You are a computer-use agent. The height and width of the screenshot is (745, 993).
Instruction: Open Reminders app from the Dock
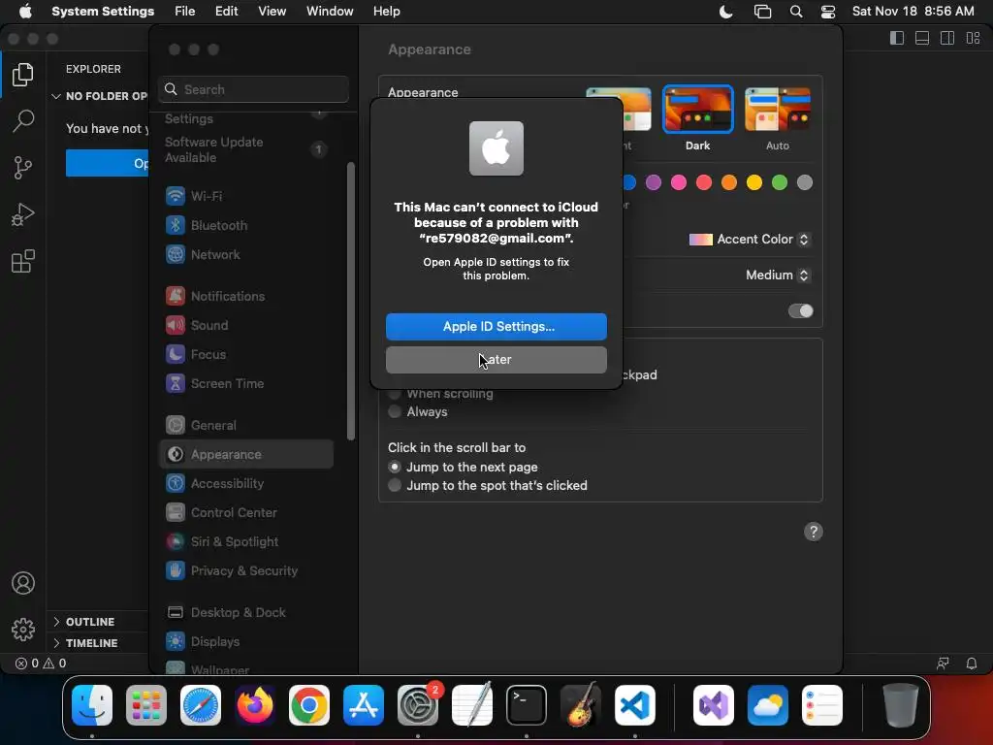coord(822,705)
